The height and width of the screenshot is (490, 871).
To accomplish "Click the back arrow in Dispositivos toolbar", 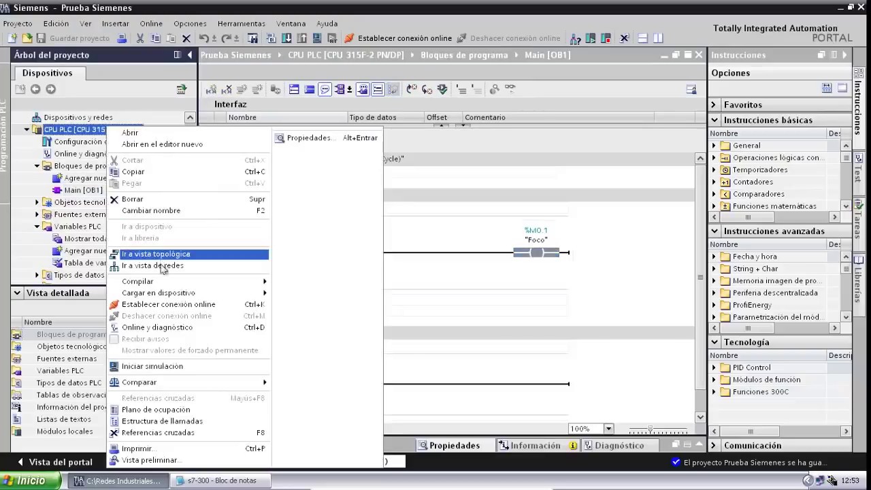I will click(35, 89).
